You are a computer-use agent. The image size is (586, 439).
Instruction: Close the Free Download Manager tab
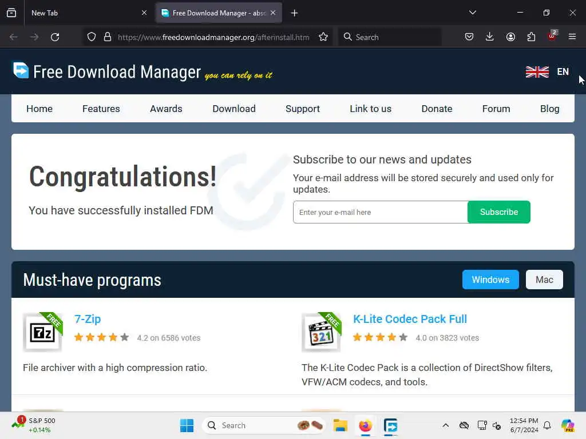point(273,13)
